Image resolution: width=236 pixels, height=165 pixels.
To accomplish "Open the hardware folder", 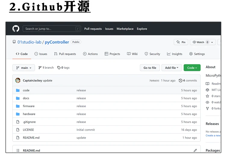I will 29,114.
